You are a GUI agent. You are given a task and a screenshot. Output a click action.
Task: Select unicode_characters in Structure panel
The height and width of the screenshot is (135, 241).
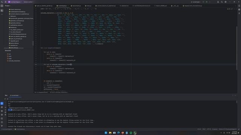14,61
